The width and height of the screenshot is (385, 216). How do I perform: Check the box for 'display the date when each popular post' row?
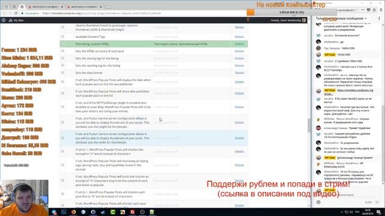(x=63, y=82)
